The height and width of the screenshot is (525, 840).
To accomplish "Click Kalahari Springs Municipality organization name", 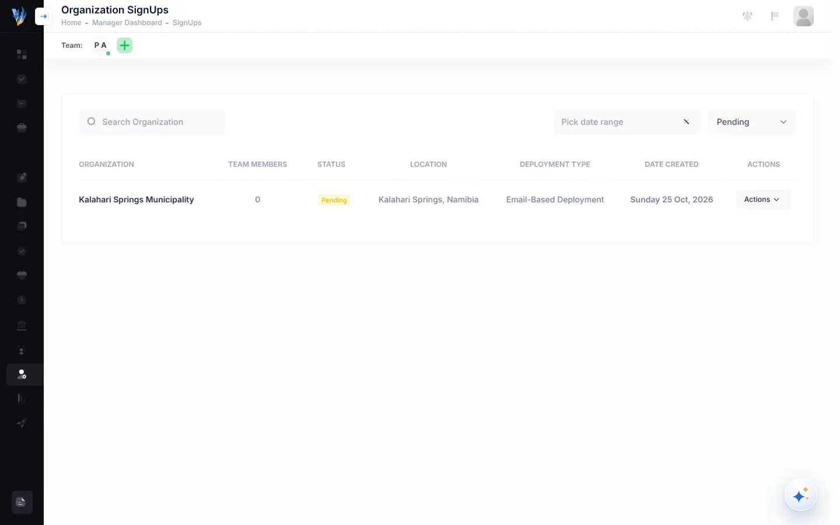I will coord(136,199).
